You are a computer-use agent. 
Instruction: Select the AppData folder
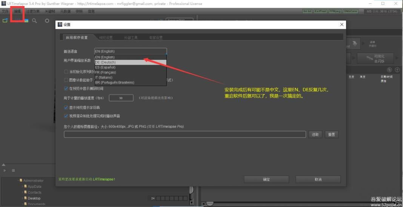pyautogui.click(x=34, y=186)
